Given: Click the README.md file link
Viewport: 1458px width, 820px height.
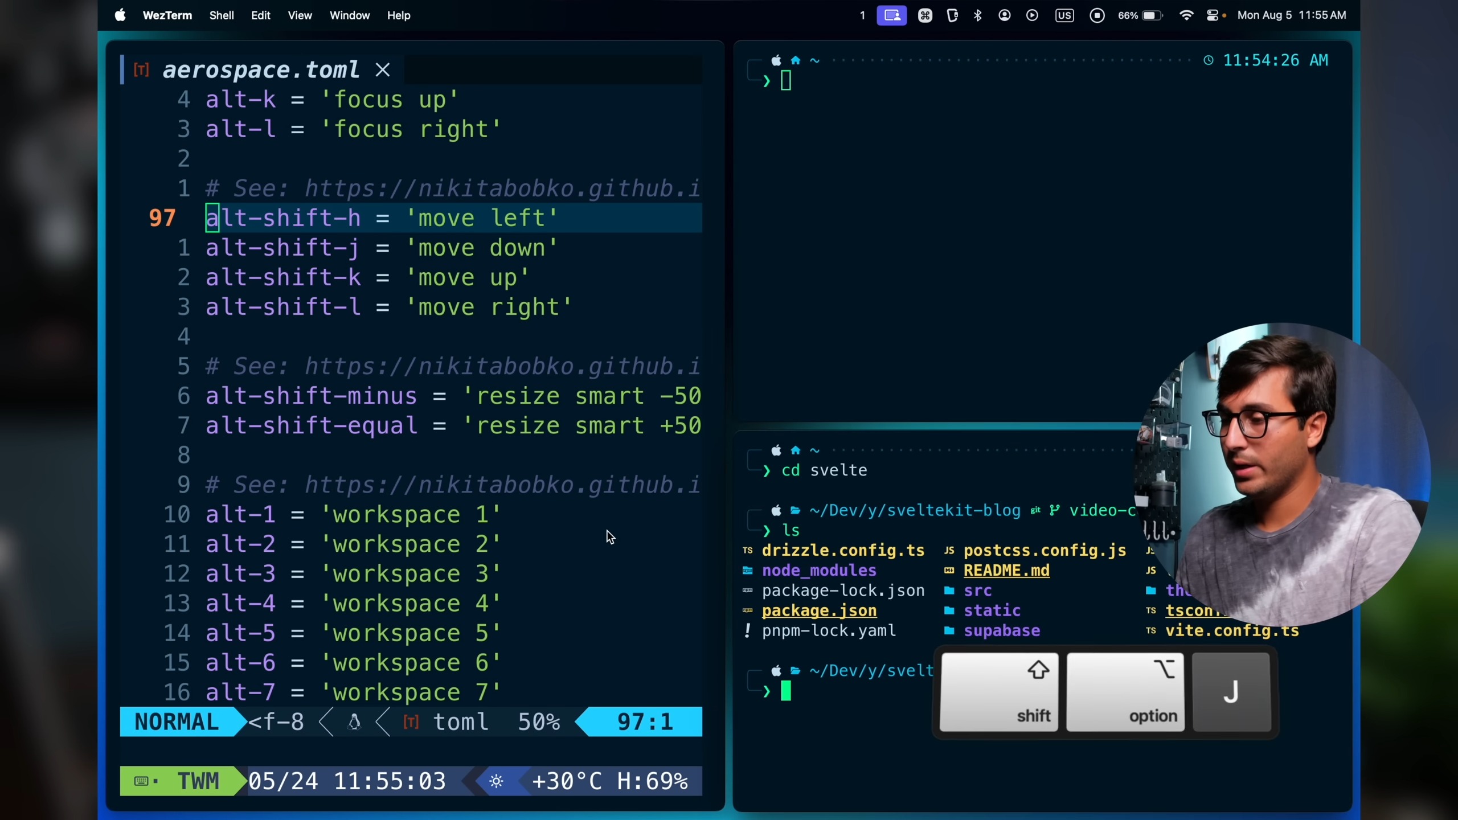Looking at the screenshot, I should point(1006,571).
